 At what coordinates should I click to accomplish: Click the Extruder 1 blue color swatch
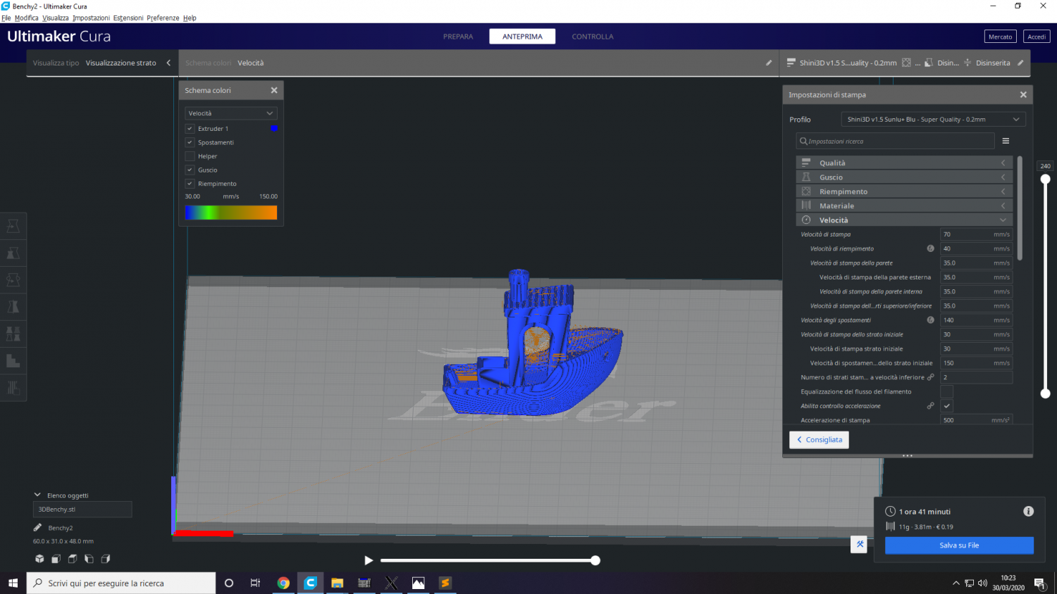click(274, 128)
